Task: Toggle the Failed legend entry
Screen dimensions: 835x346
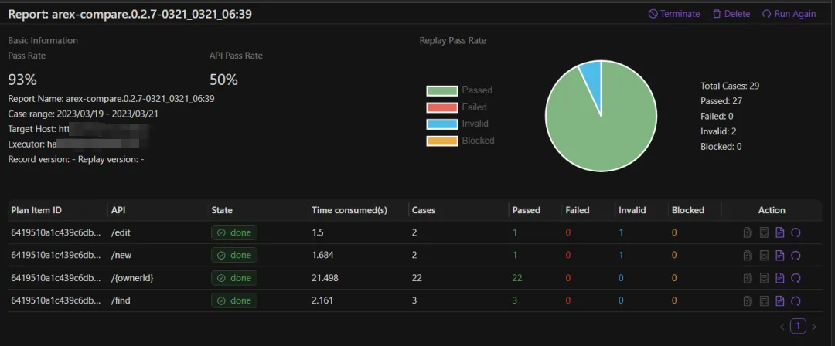Action: tap(456, 107)
